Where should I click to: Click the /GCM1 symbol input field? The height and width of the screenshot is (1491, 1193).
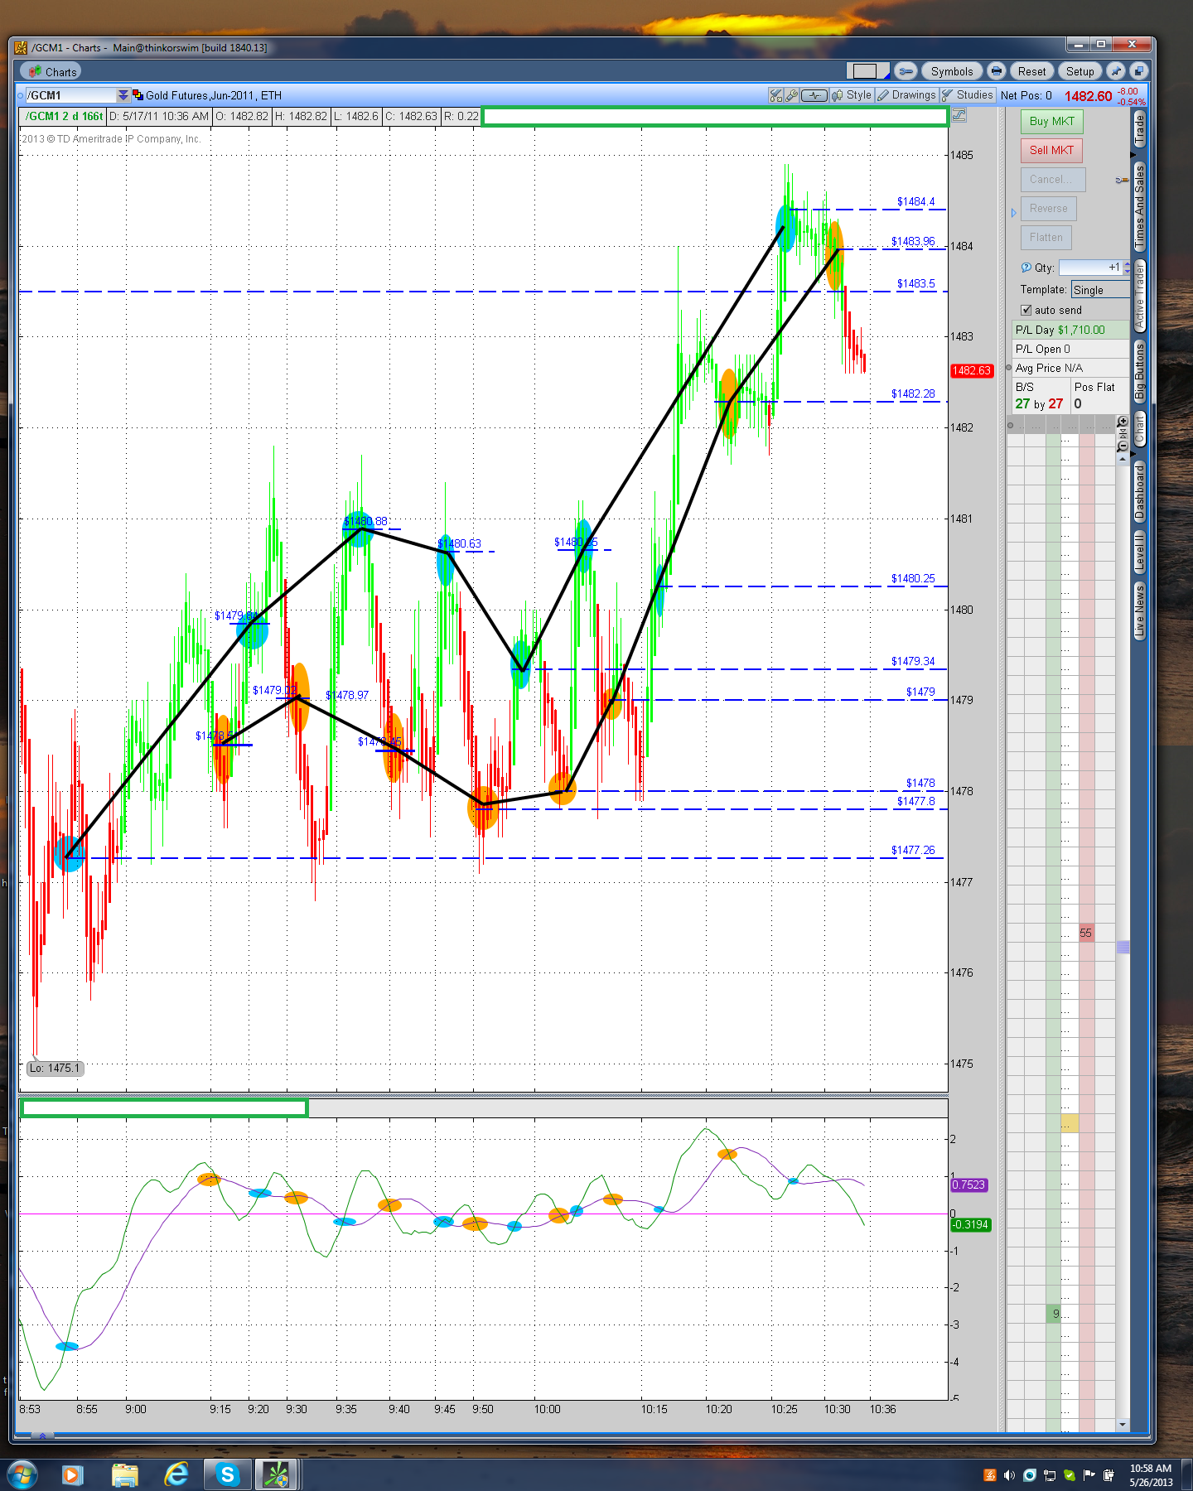coord(70,95)
